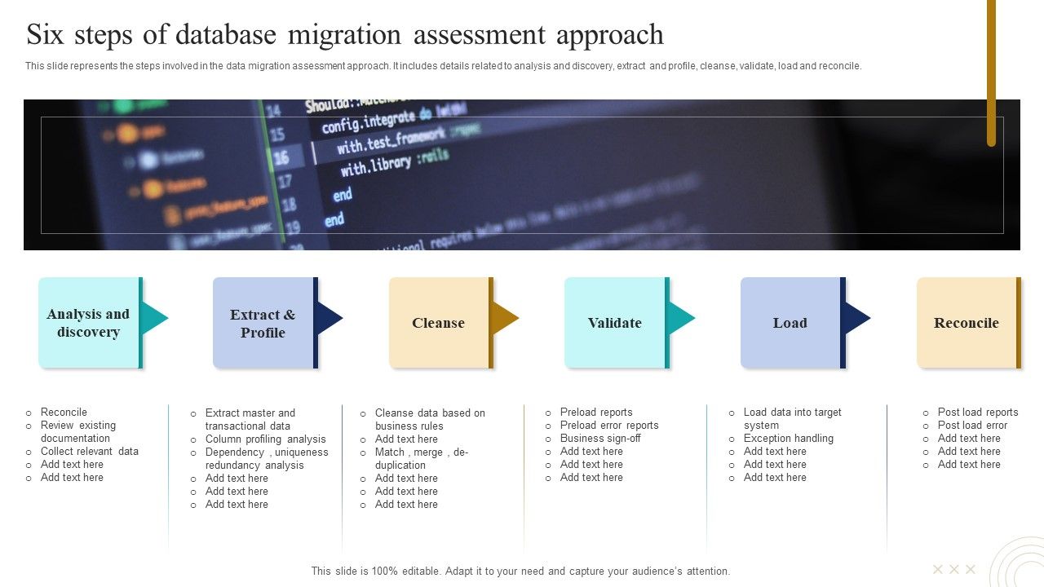Click 'Load data into target system' bullet
This screenshot has height=587, width=1044.
(793, 419)
